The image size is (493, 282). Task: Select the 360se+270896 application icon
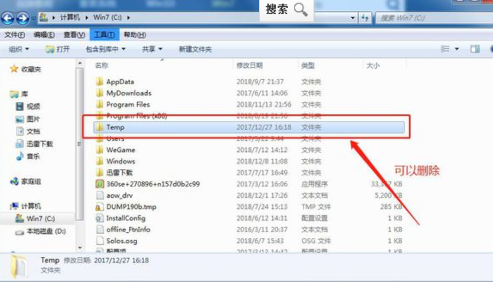click(x=100, y=184)
